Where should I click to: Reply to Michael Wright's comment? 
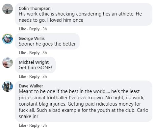click(34, 77)
